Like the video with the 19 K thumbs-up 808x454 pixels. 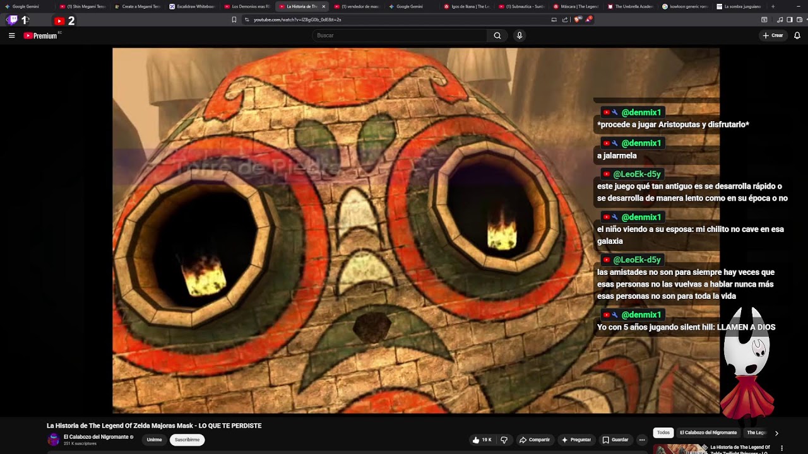tap(482, 439)
